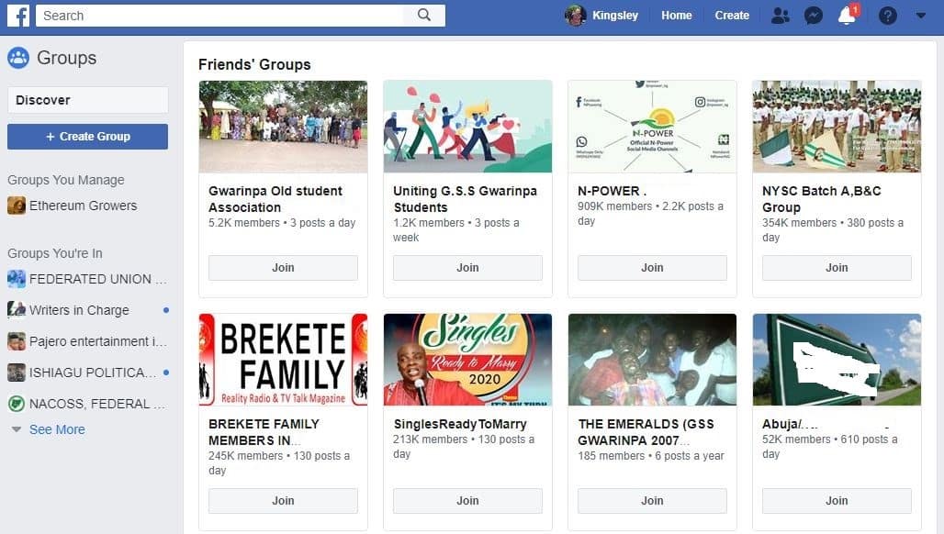Select the Discover tab

tap(88, 100)
